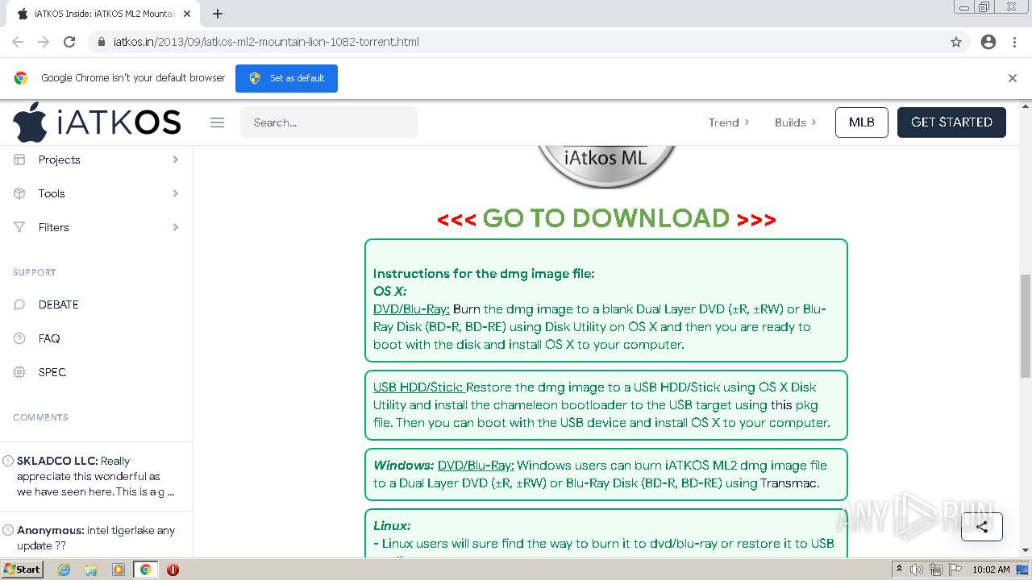Open the hamburger menu icon
The width and height of the screenshot is (1032, 580).
(217, 122)
